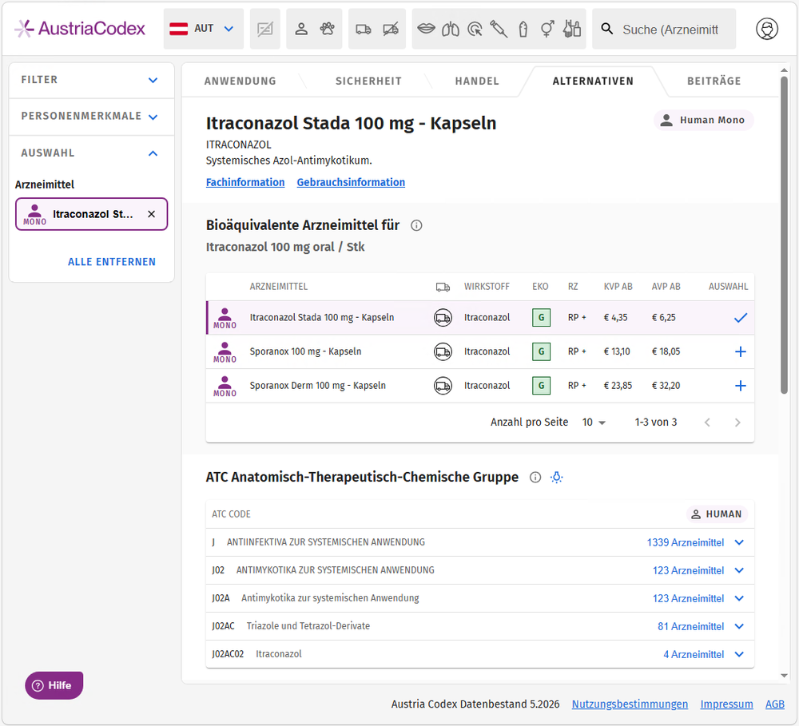The image size is (799, 726).
Task: Click the vertical scrollbar thumb
Action: click(785, 235)
